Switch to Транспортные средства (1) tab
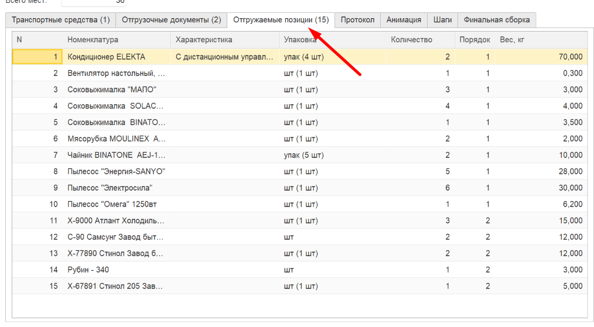 click(x=60, y=20)
